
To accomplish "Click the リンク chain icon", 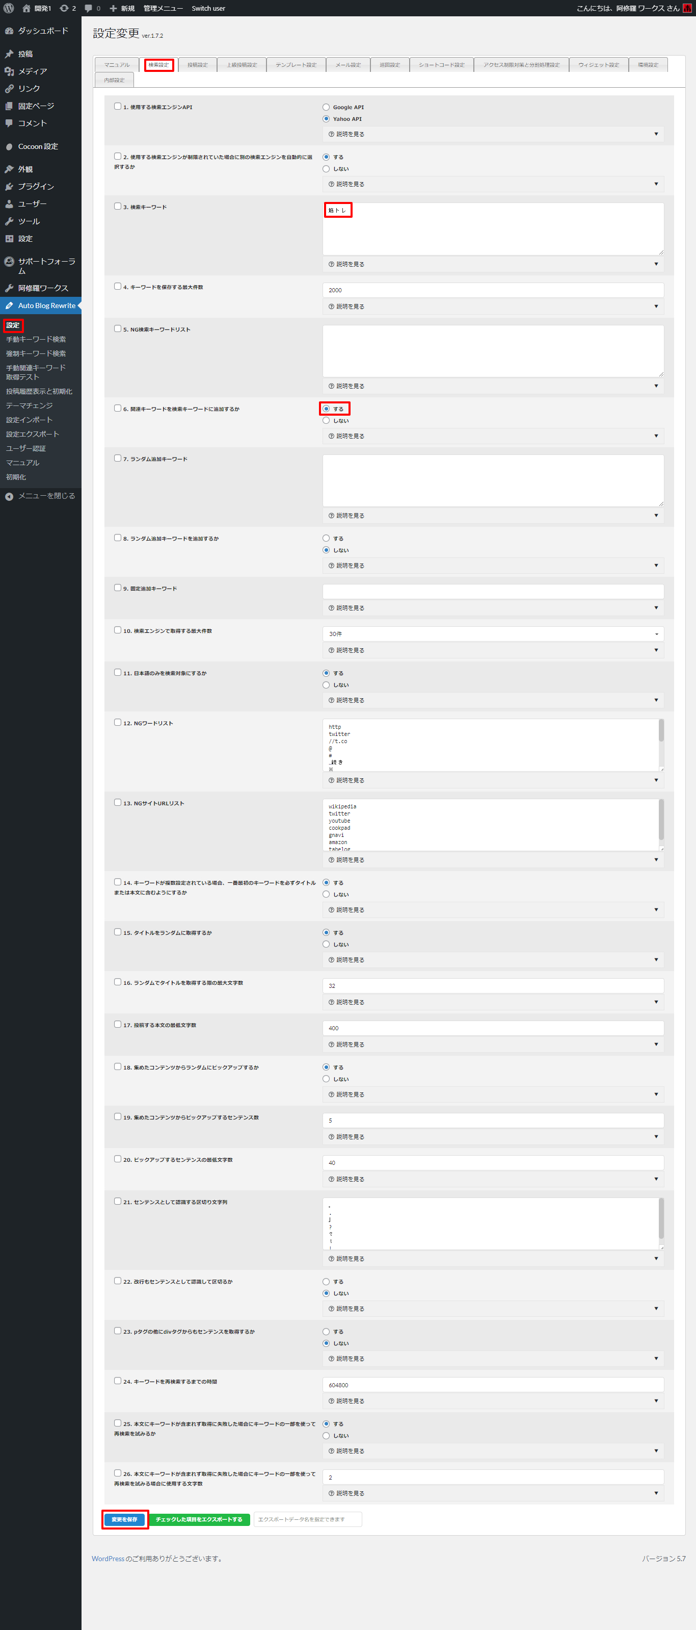I will tap(9, 89).
